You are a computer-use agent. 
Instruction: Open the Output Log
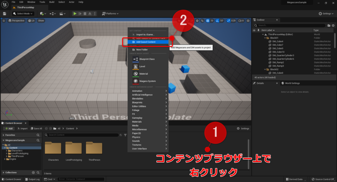click(32, 179)
